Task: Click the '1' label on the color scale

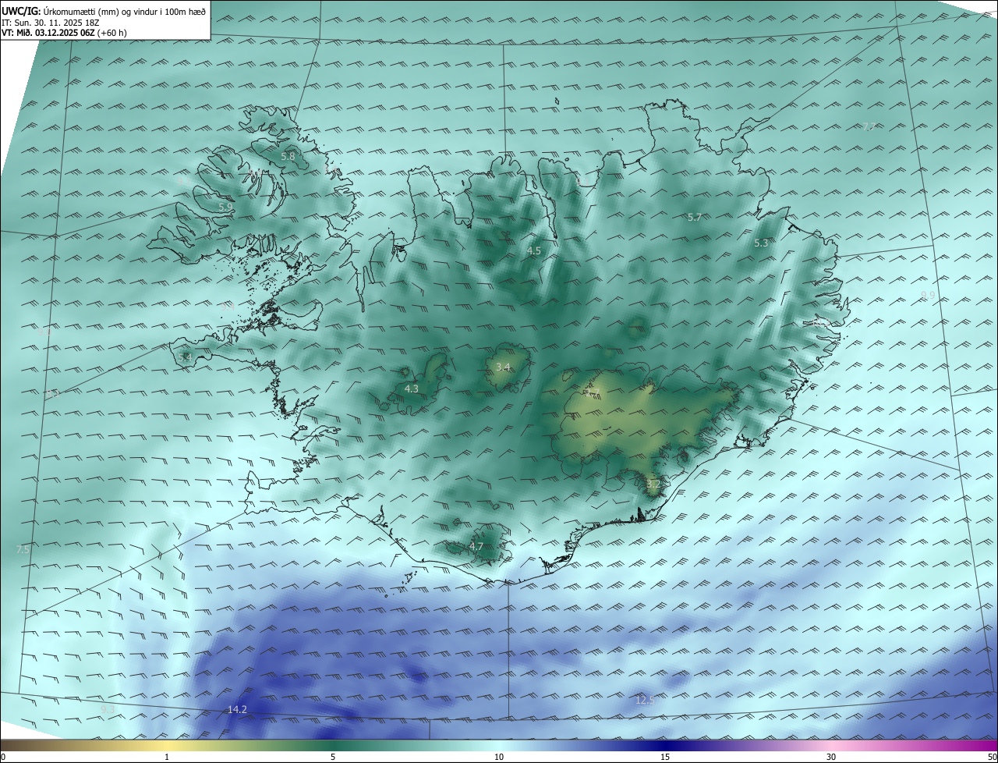Action: pyautogui.click(x=167, y=757)
